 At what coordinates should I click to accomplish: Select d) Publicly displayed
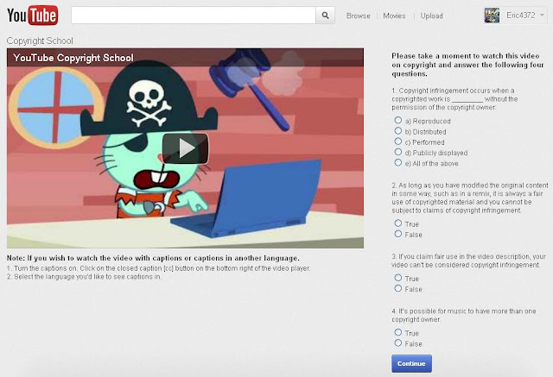pos(398,152)
